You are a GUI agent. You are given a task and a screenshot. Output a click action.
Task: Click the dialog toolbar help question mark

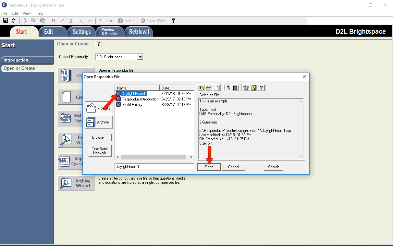pos(261,88)
